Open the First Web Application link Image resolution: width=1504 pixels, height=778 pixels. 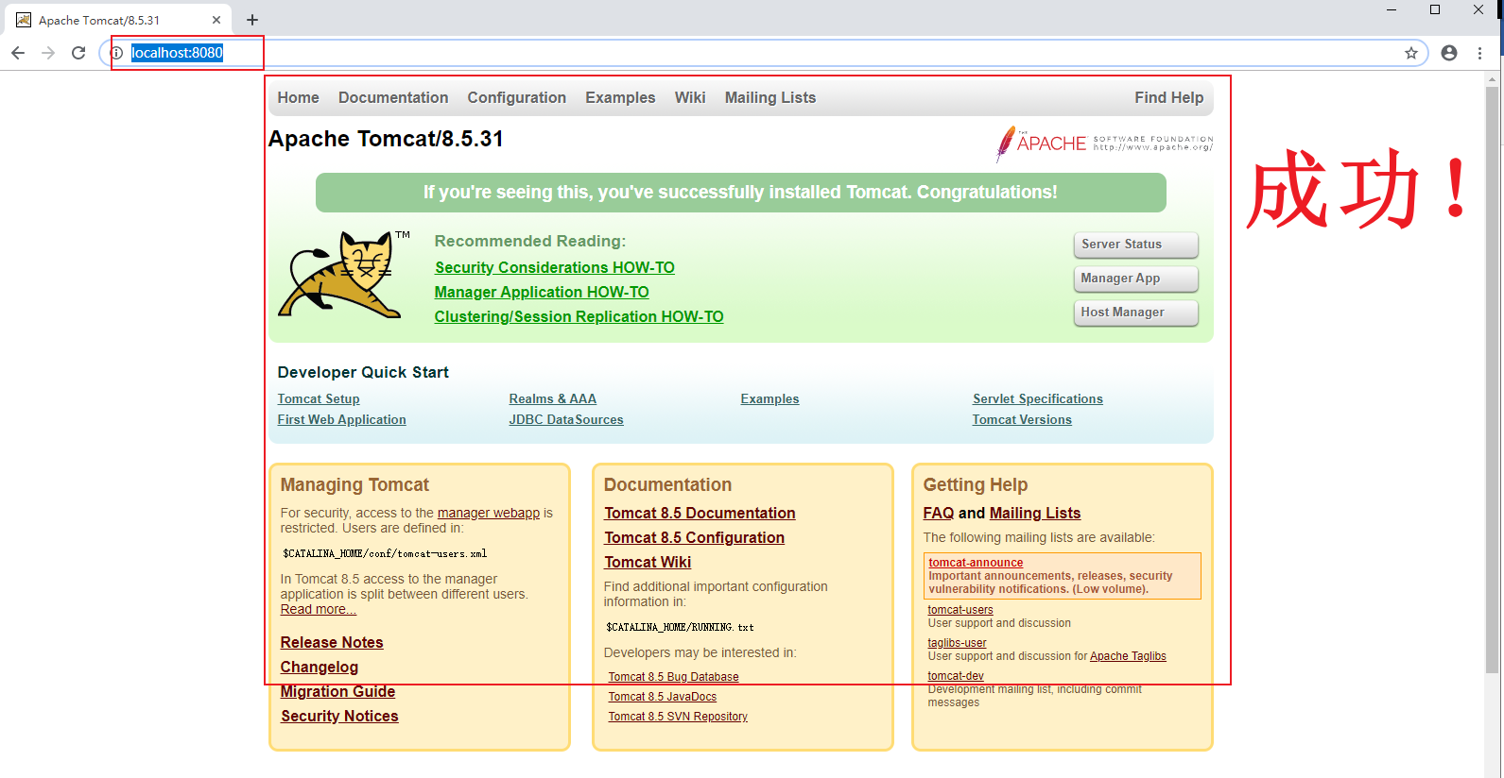click(341, 419)
